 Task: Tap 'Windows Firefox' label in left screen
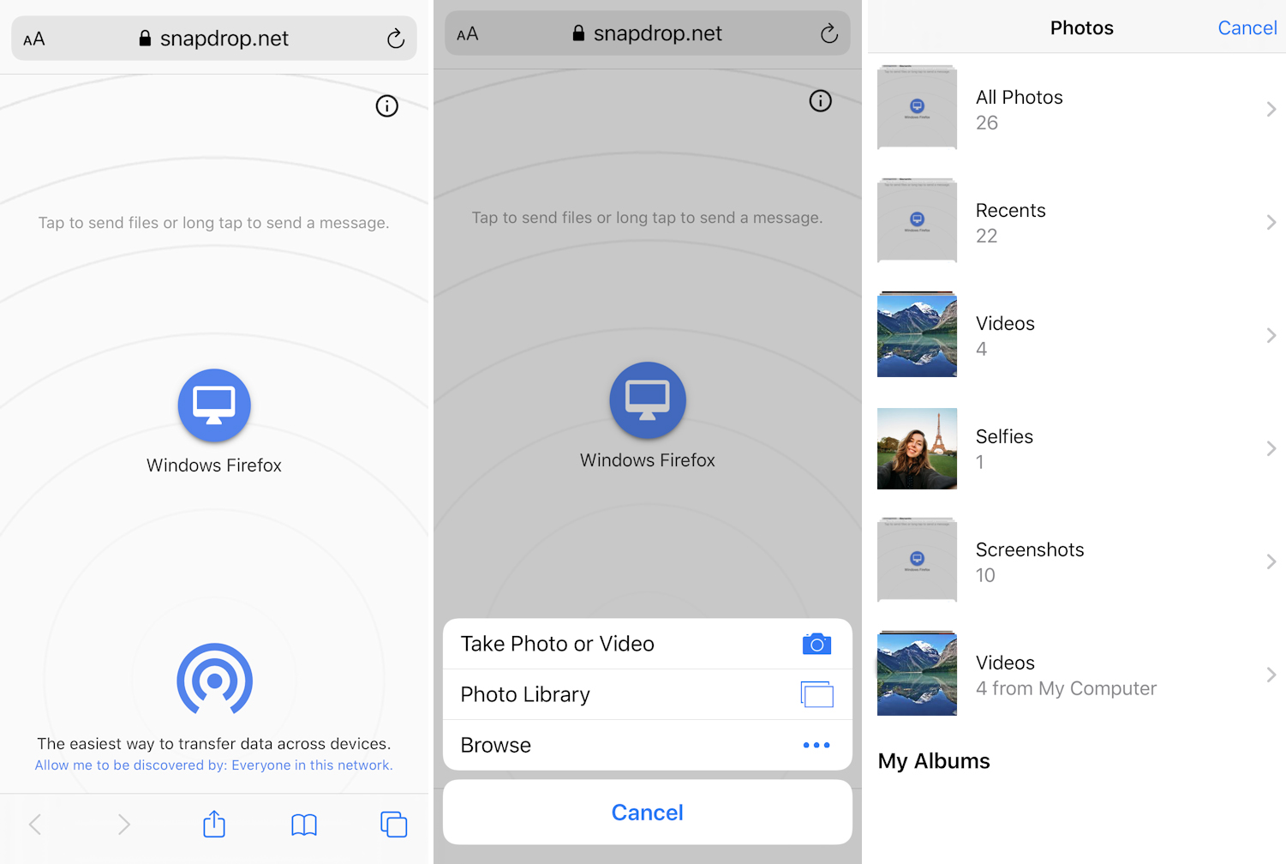214,465
